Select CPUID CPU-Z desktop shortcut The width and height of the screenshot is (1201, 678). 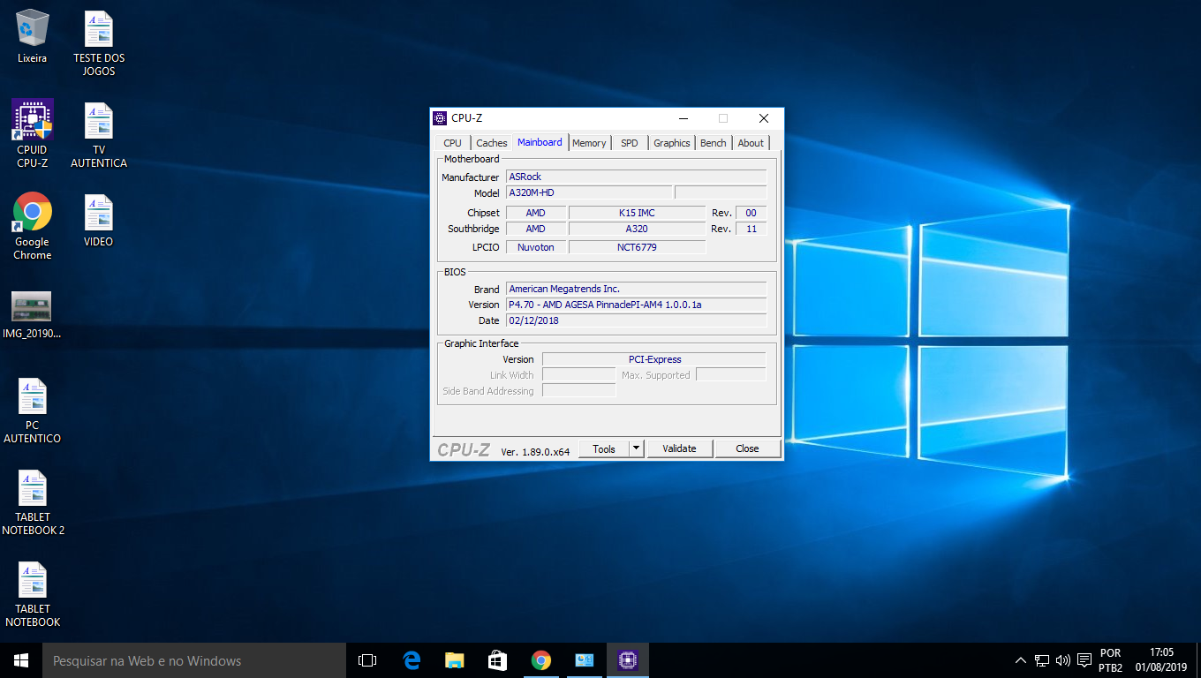pyautogui.click(x=33, y=132)
